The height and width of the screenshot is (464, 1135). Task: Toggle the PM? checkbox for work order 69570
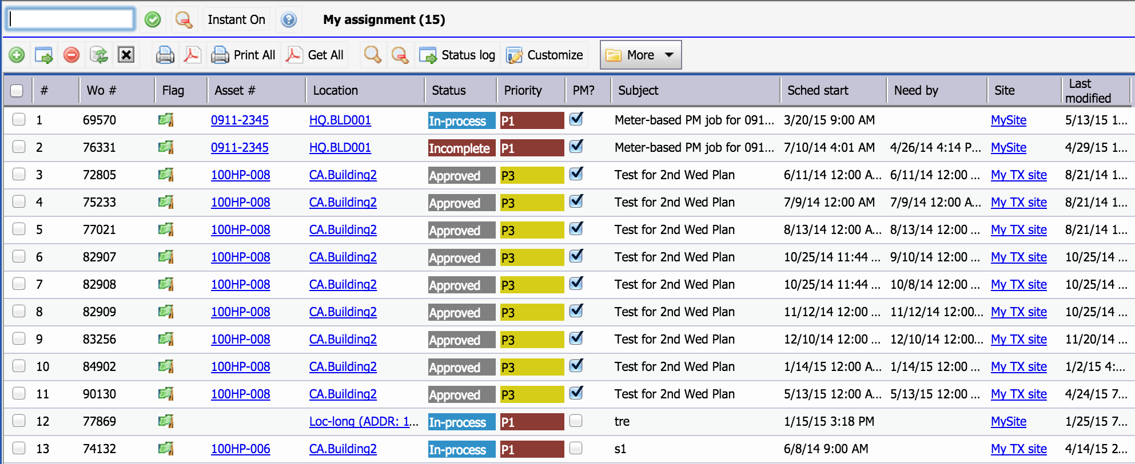(x=576, y=119)
